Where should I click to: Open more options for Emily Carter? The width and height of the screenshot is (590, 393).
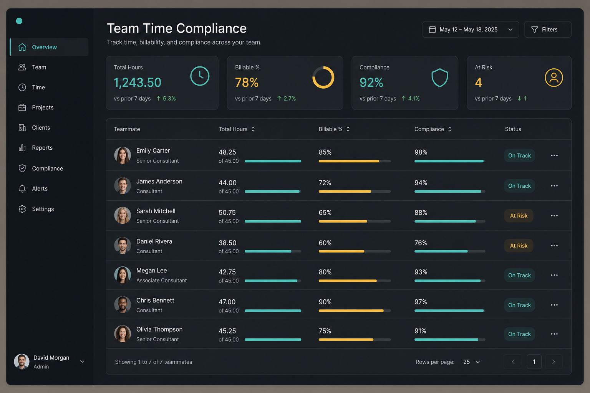pos(554,155)
